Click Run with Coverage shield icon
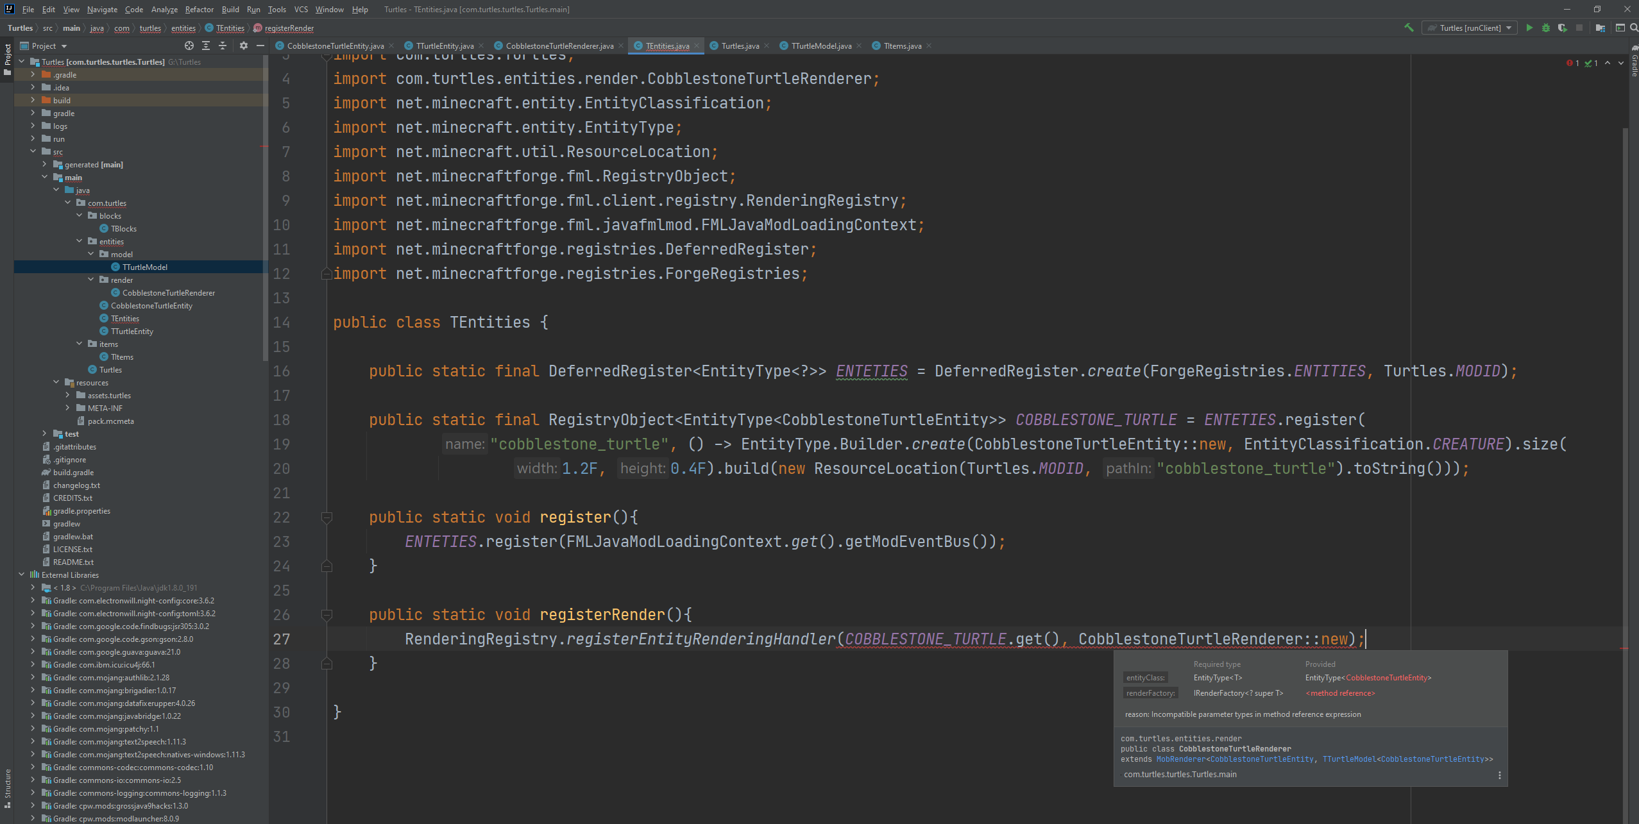1639x824 pixels. tap(1563, 28)
